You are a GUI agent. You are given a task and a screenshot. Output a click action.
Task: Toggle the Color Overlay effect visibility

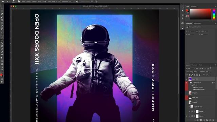[194, 87]
